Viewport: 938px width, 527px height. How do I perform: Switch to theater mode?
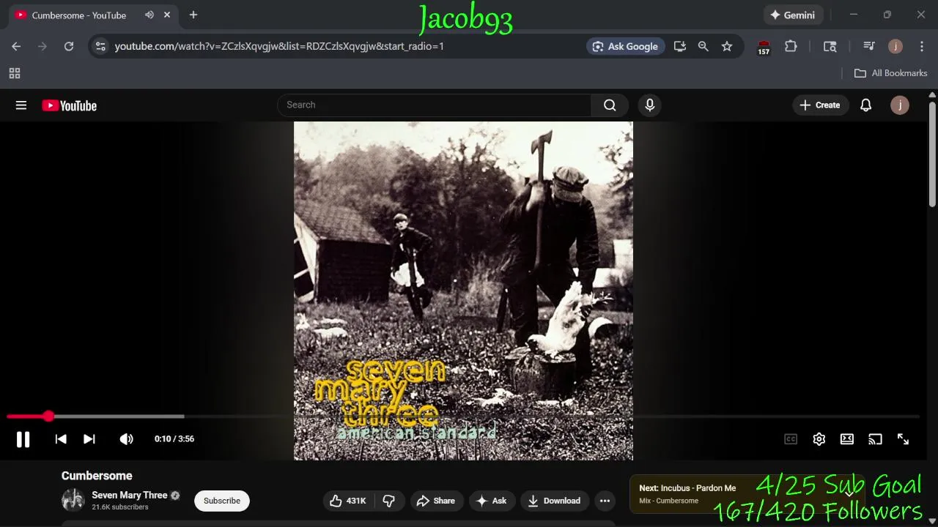point(847,439)
